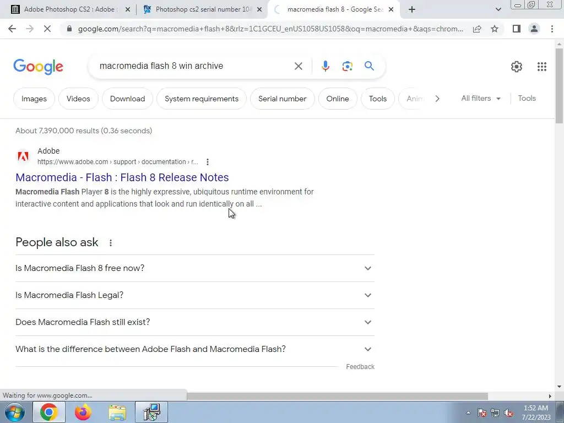Search by voice with the microphone icon
The height and width of the screenshot is (423, 564).
pyautogui.click(x=325, y=66)
